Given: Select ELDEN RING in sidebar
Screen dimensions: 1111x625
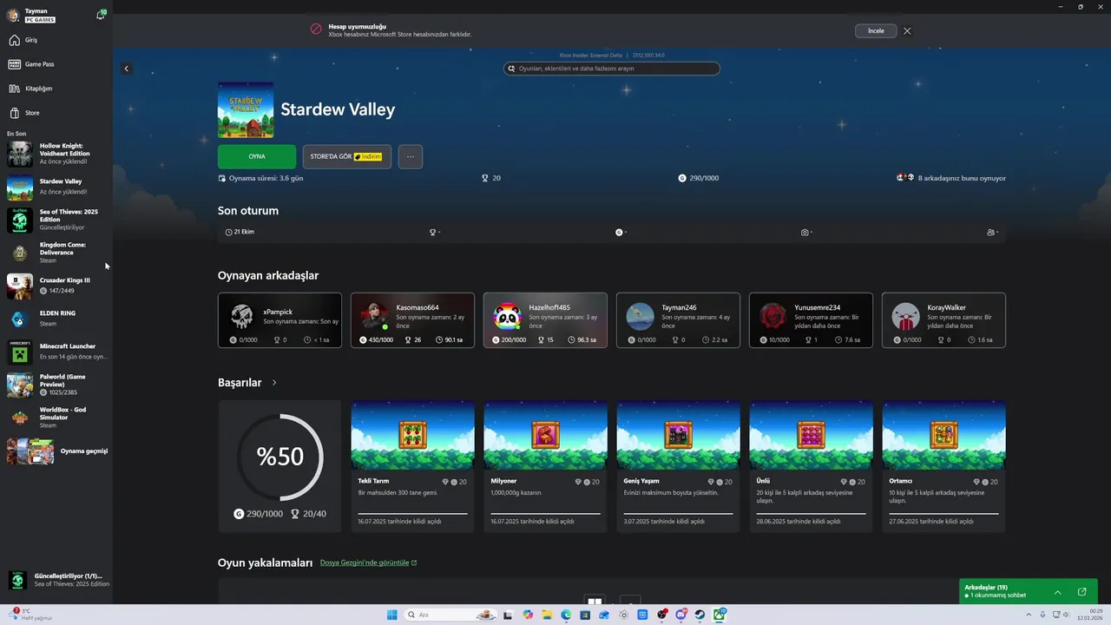Looking at the screenshot, I should pyautogui.click(x=56, y=319).
